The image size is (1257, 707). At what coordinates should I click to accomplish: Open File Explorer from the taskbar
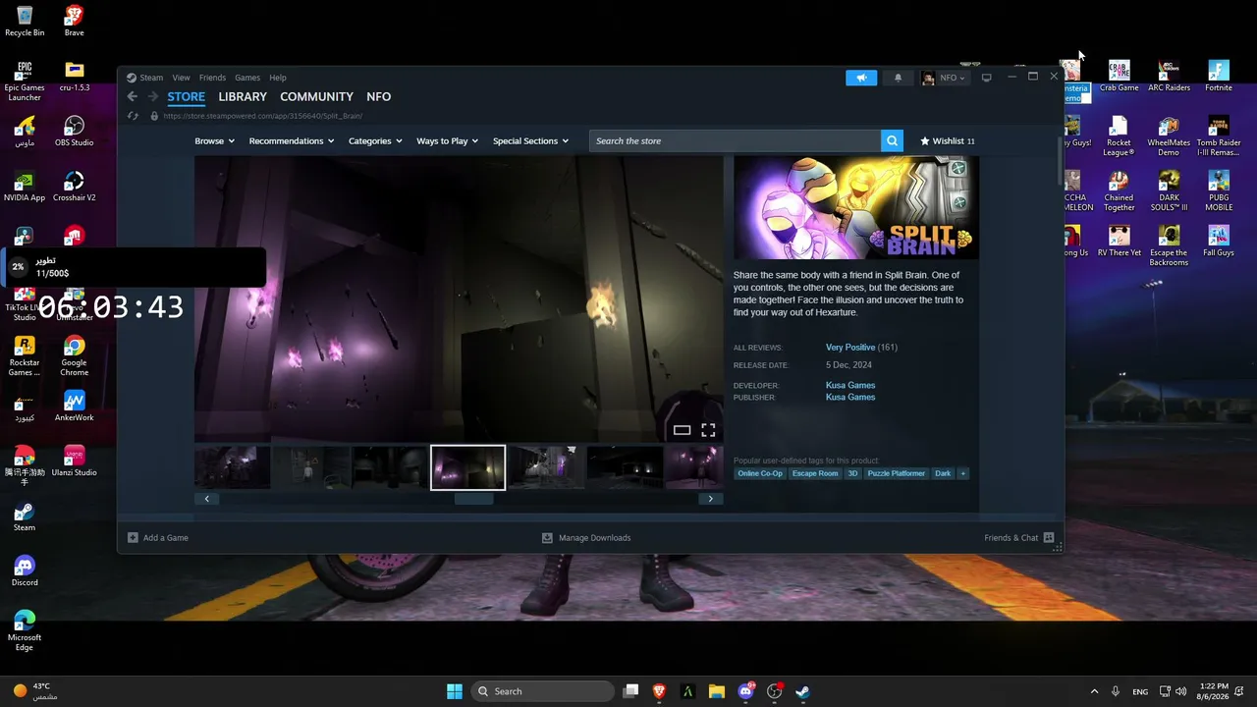pos(717,691)
